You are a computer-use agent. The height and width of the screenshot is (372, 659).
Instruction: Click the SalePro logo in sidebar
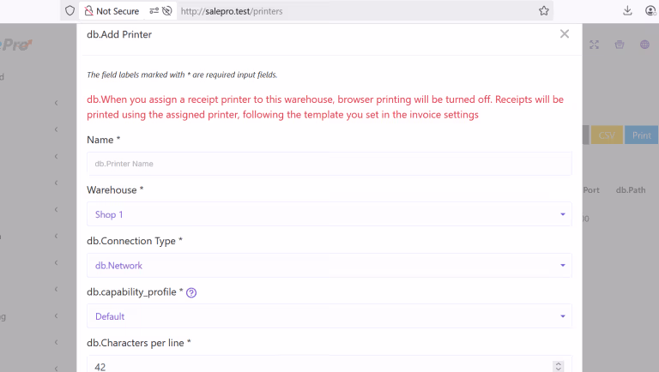16,45
